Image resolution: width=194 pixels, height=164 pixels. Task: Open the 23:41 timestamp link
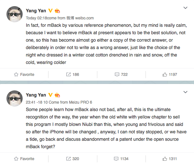(31, 102)
